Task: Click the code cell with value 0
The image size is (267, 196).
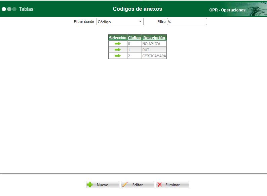Action: 135,44
